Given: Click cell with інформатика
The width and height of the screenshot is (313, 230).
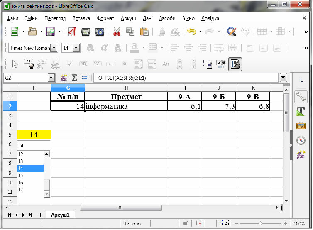Looking at the screenshot, I should pos(126,106).
